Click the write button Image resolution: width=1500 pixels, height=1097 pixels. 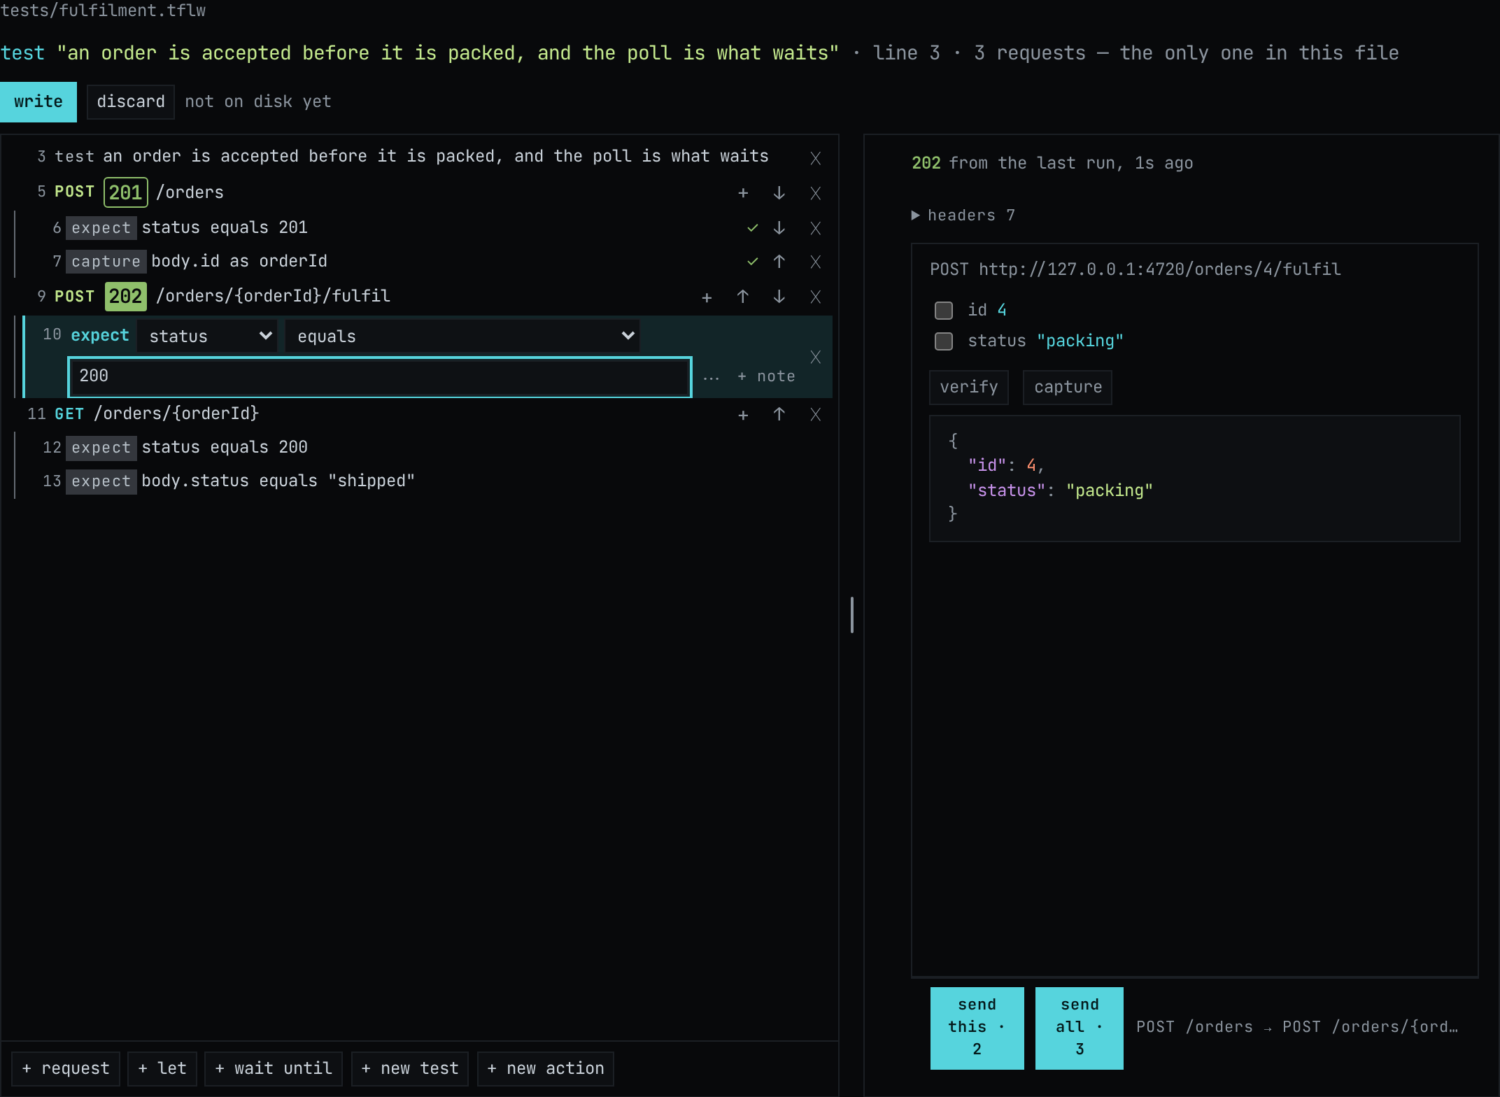click(38, 102)
